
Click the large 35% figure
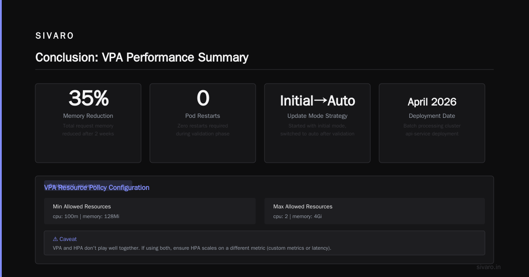(88, 98)
